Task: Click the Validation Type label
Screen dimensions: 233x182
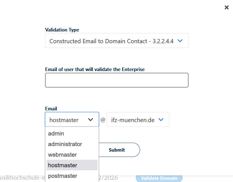Action: [62, 30]
